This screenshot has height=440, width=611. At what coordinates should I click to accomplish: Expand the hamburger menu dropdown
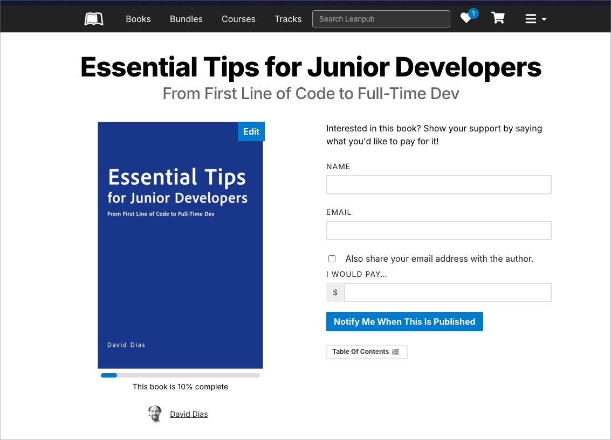point(536,19)
